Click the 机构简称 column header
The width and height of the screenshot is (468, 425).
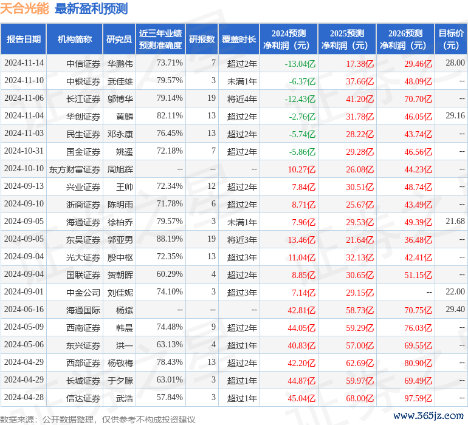[x=75, y=39]
